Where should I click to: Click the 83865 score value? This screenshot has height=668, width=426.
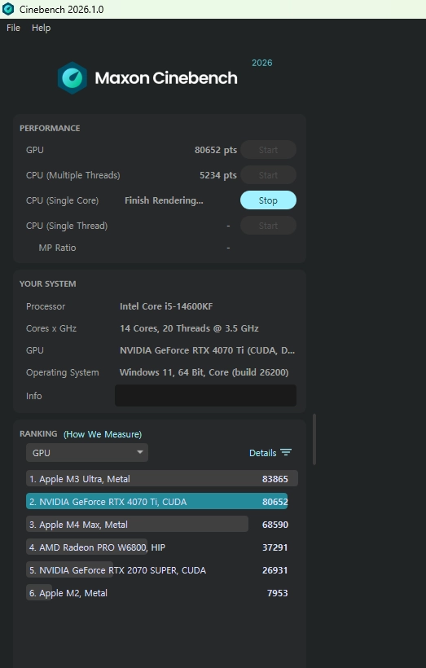point(275,479)
